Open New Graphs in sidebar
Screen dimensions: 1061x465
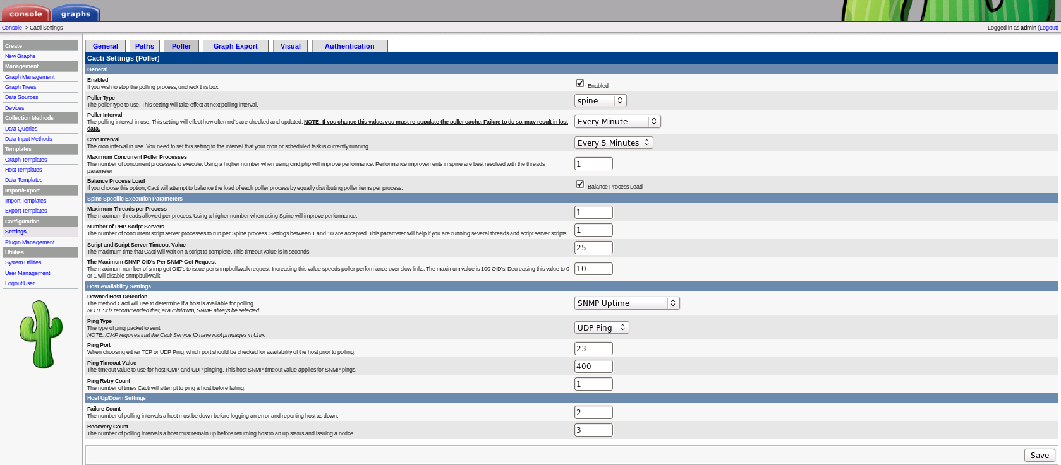pos(20,56)
